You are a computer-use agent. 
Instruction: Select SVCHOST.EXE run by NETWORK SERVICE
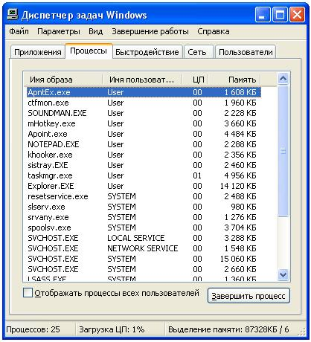(144, 248)
